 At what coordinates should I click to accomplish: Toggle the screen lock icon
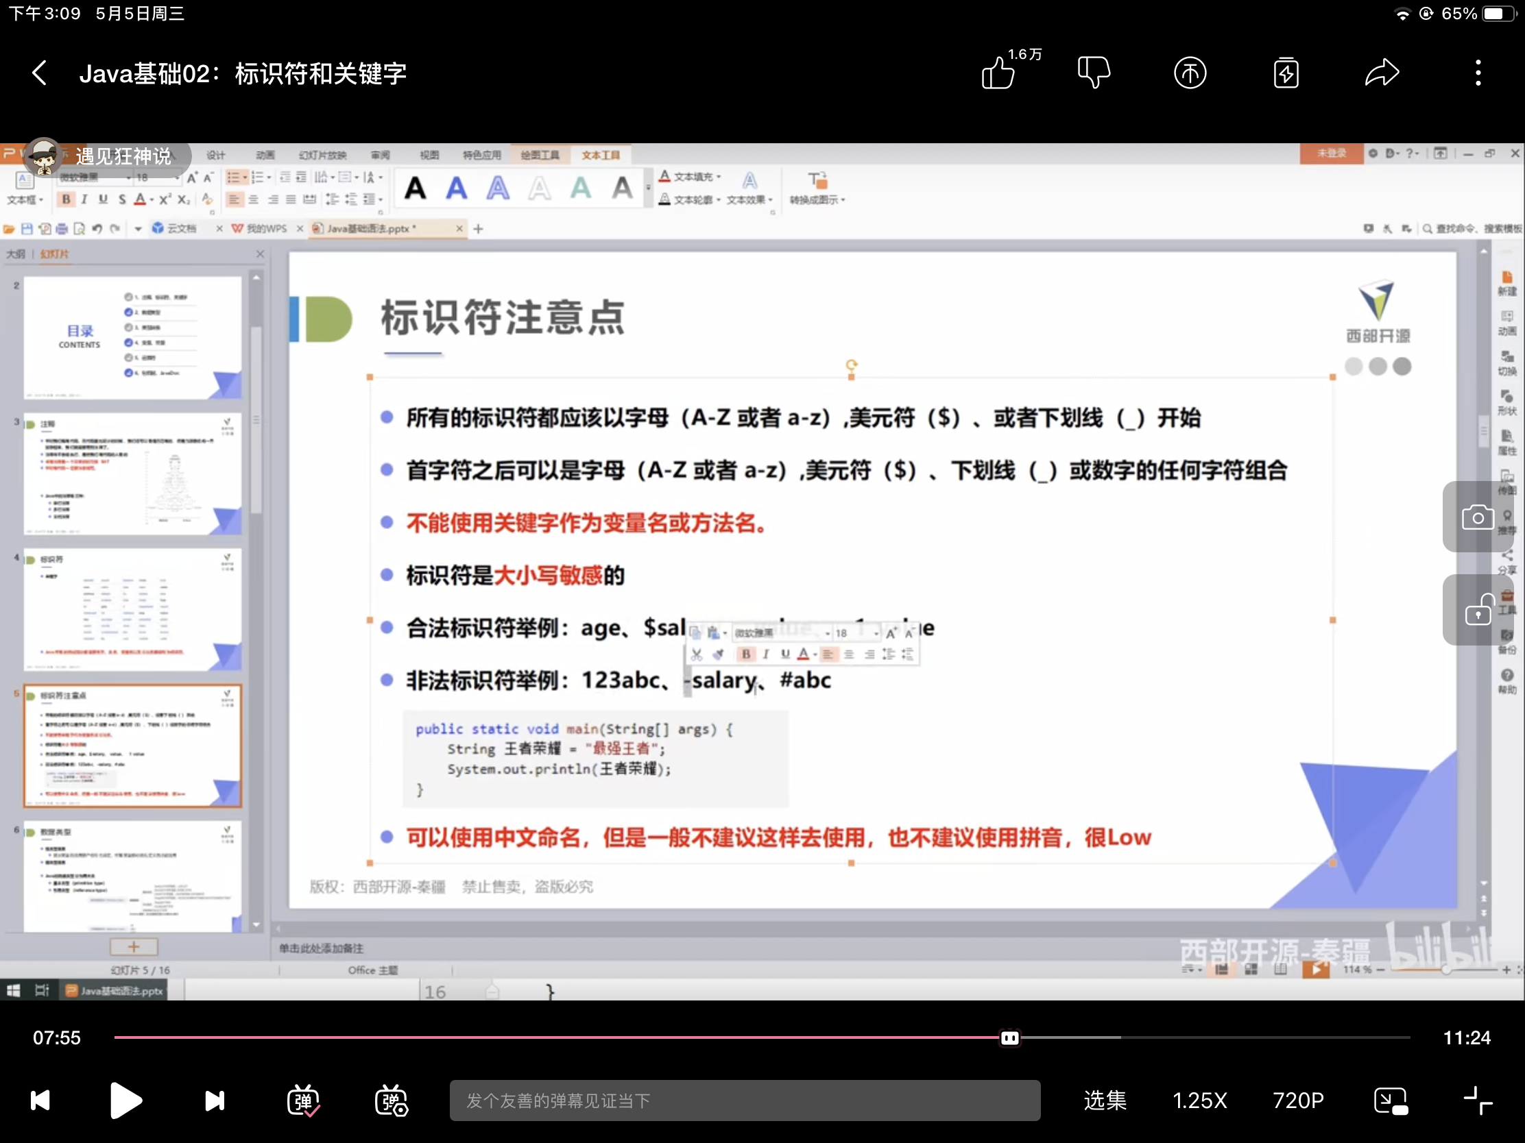pyautogui.click(x=1477, y=611)
